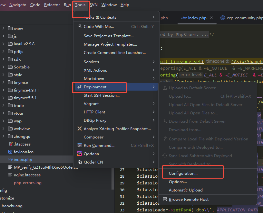Open the Window menu
This screenshot has height=213, width=263.
[x=109, y=5]
